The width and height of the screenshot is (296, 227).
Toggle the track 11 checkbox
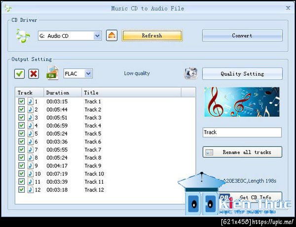point(21,182)
